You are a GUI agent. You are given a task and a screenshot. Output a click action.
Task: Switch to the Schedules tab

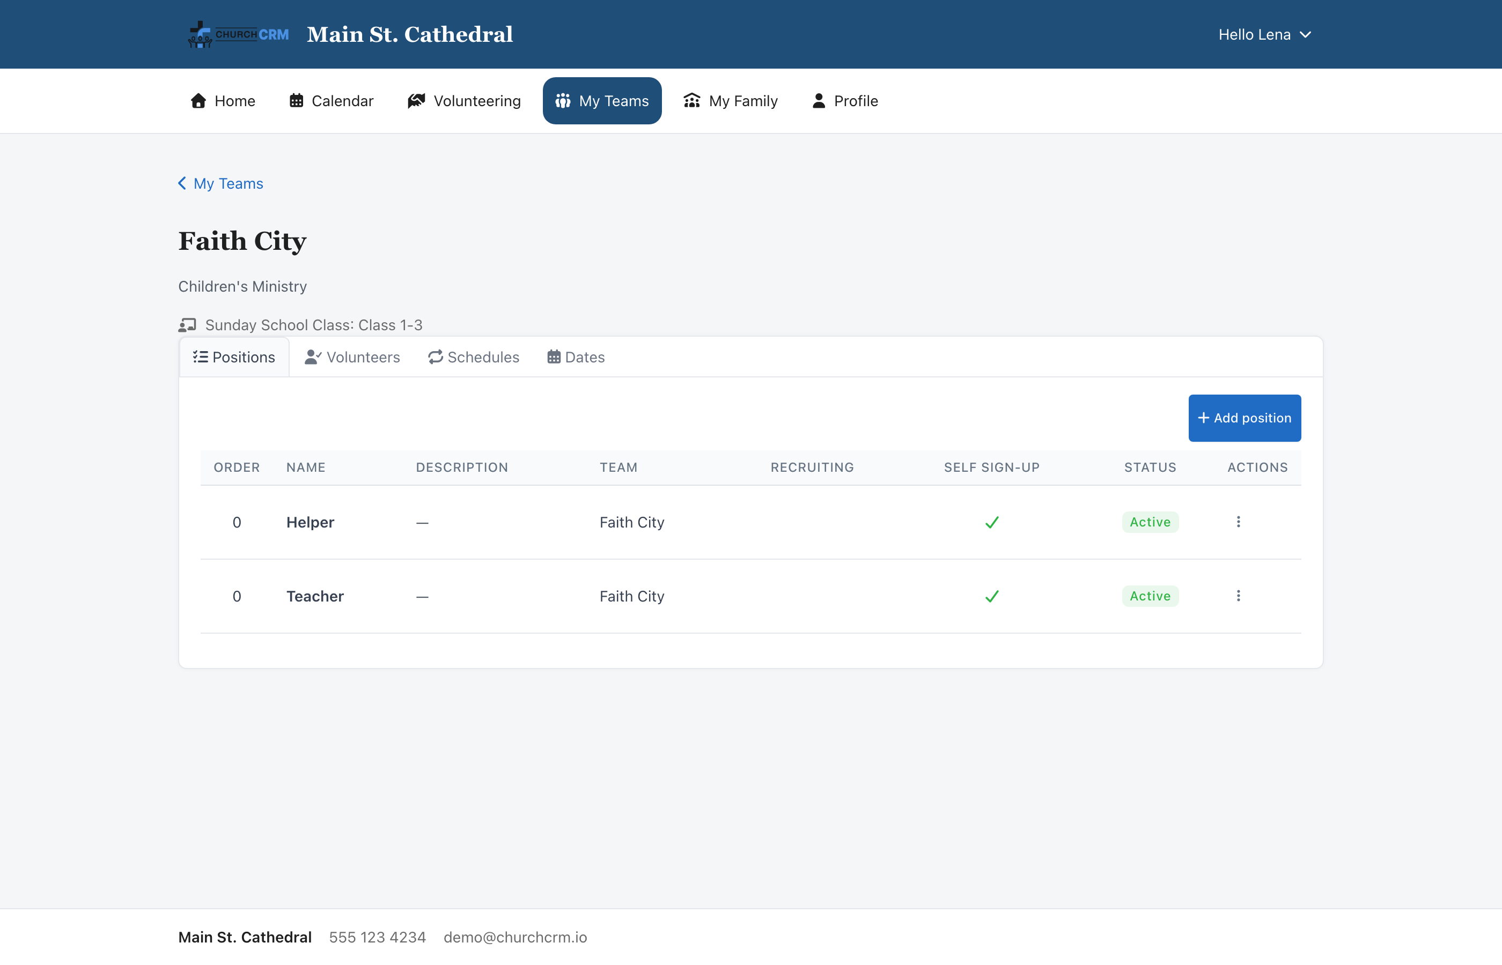point(473,357)
